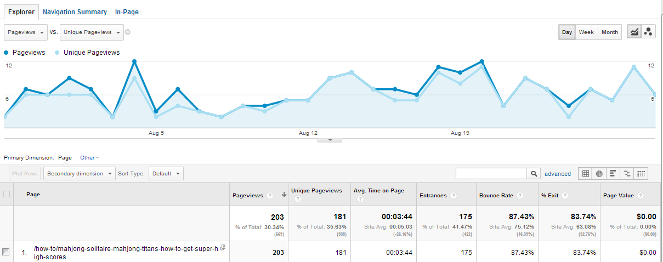663x262 pixels.
Task: Sort by the % Exit column header
Action: click(549, 195)
